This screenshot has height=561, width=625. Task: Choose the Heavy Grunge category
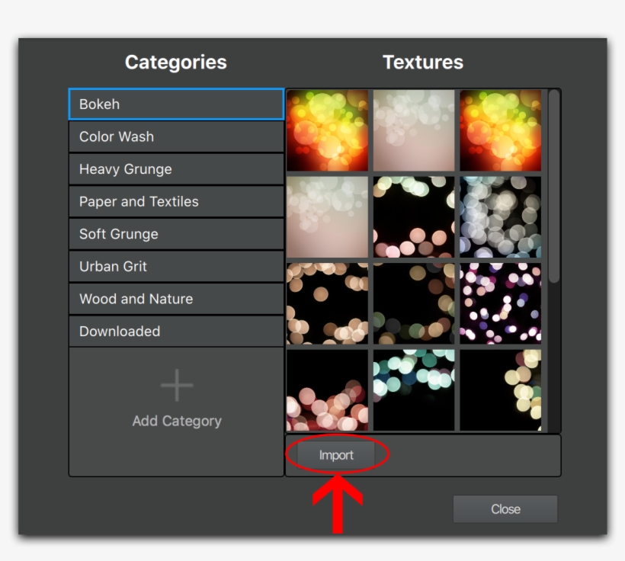pyautogui.click(x=176, y=169)
